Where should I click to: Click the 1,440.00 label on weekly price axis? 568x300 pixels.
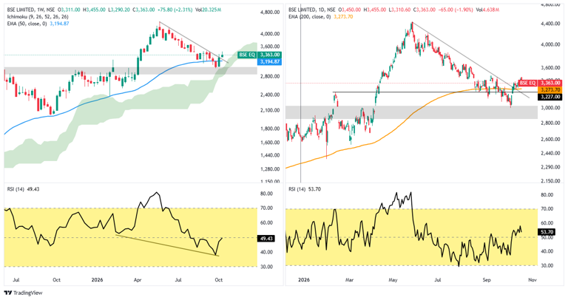tap(270, 155)
